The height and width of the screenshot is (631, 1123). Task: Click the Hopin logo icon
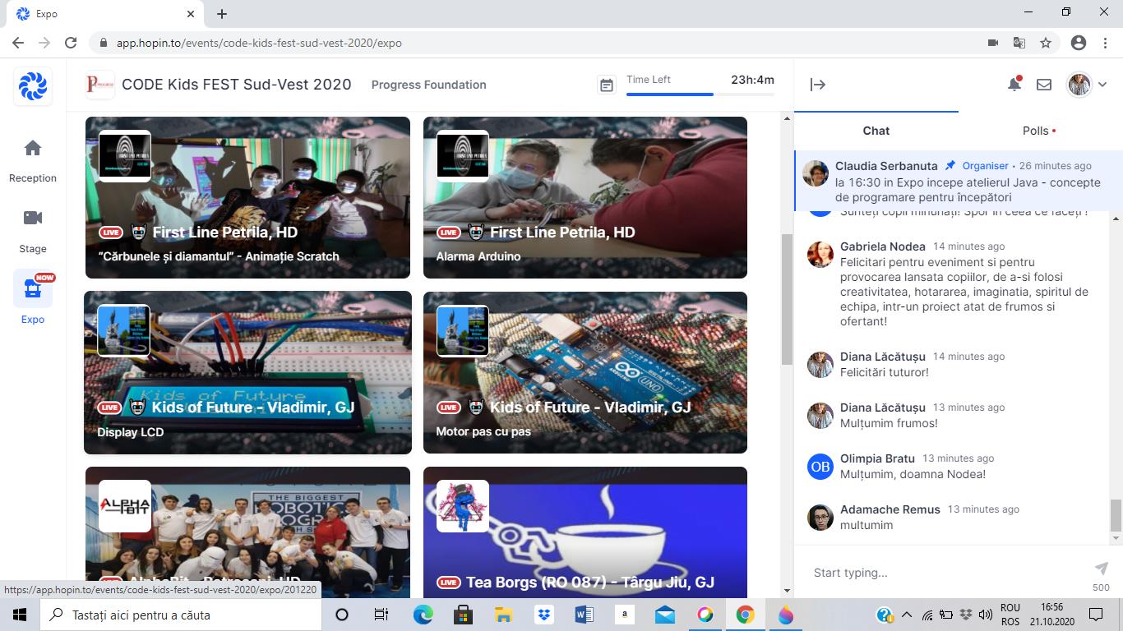(x=33, y=86)
